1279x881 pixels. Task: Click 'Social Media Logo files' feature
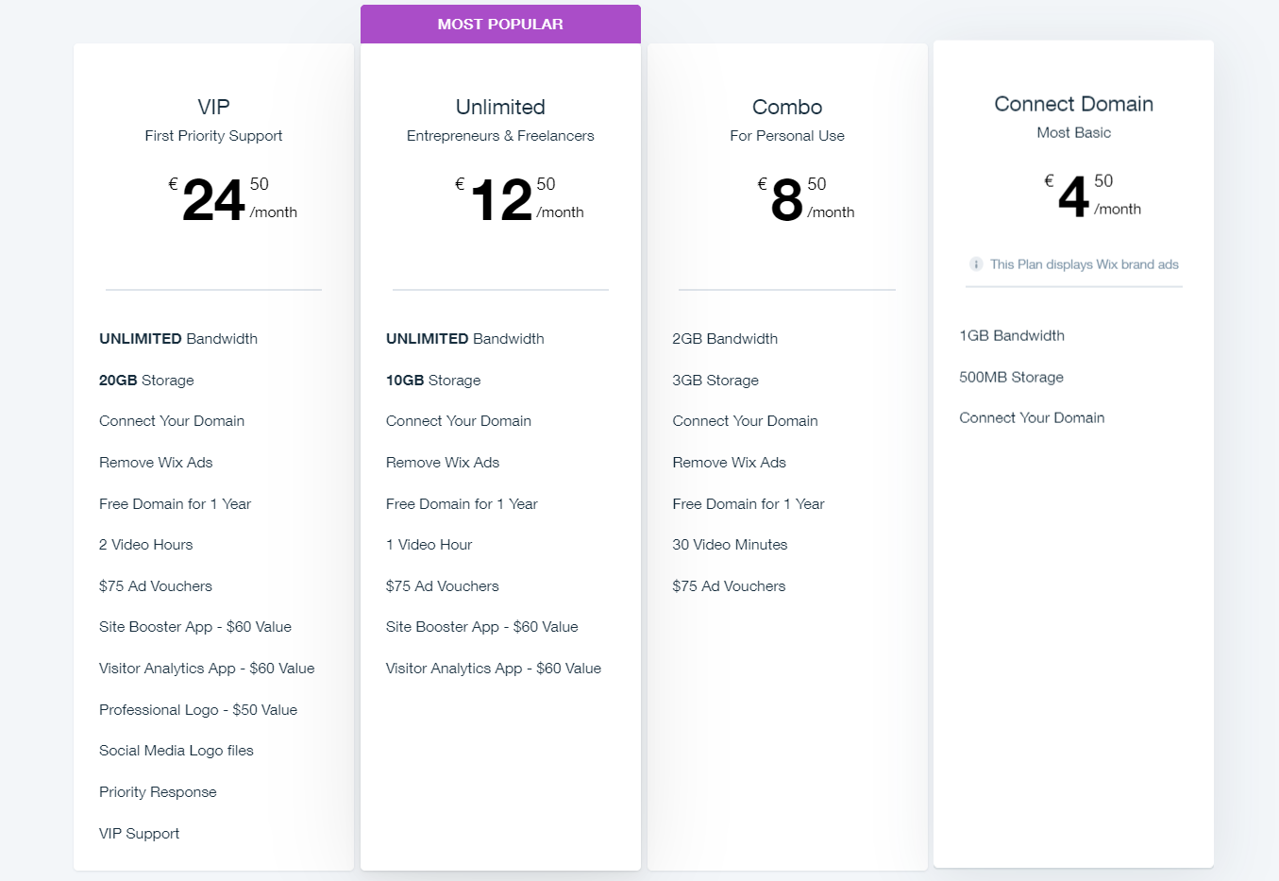pos(177,750)
